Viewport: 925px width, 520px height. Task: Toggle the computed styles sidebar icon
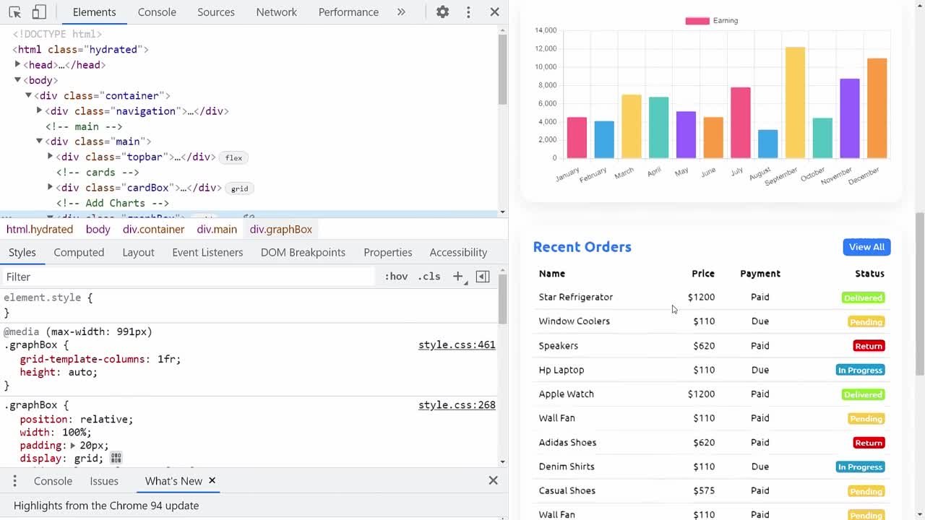(483, 277)
